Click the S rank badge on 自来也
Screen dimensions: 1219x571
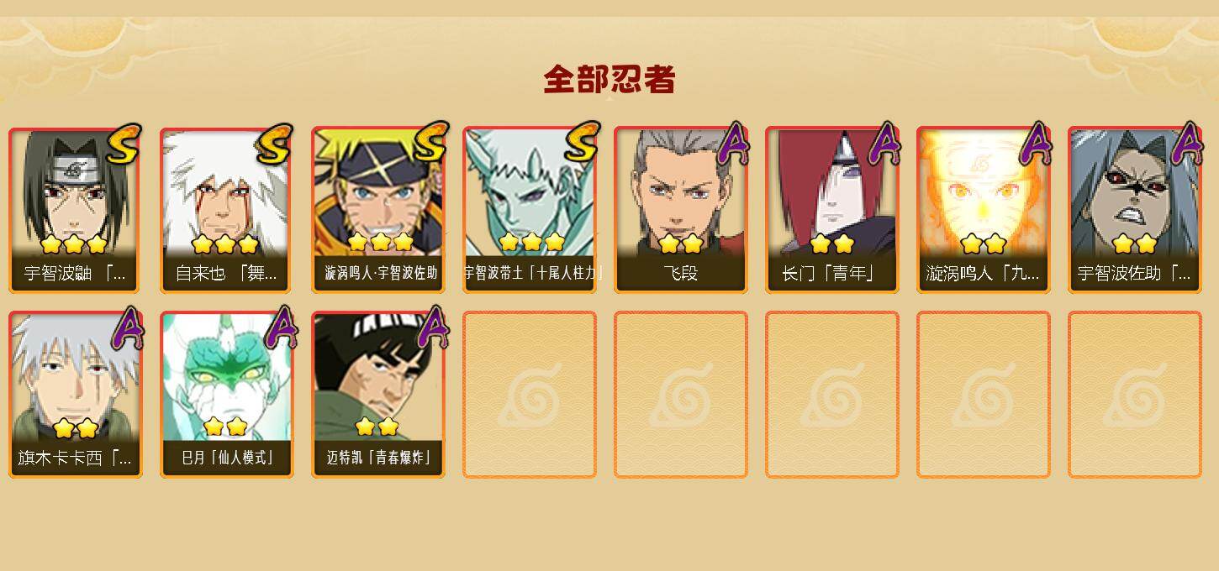pos(274,144)
